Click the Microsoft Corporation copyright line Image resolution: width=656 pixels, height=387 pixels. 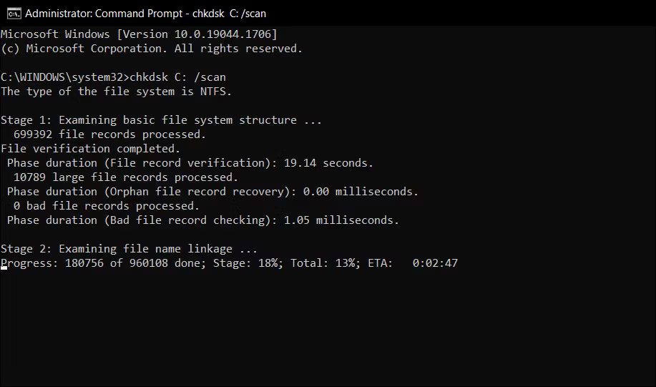tap(152, 49)
